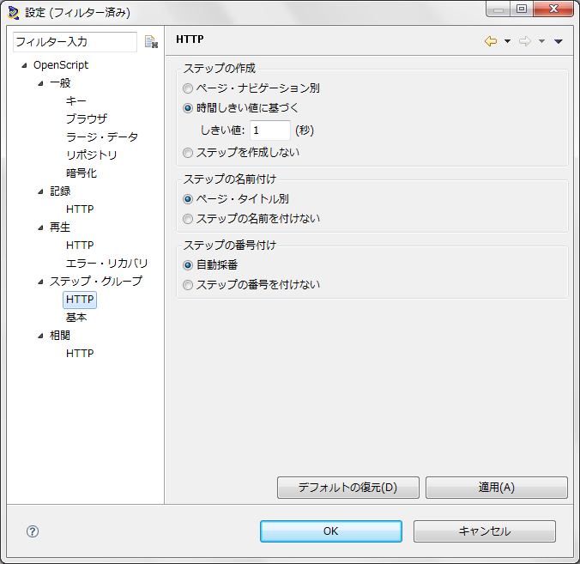Open the 基本 preferences page
The height and width of the screenshot is (564, 580).
76,317
